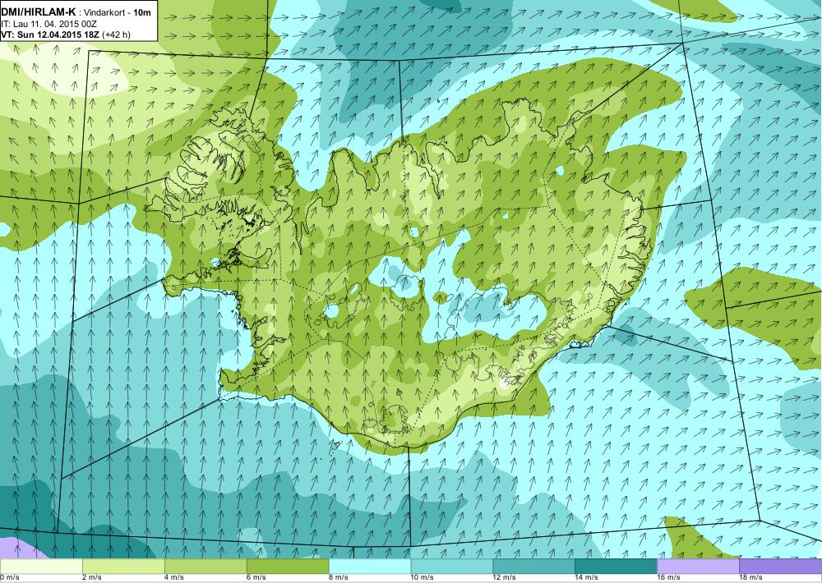822x583 pixels.
Task: Click the DMI/HIRLAM-K title text
Action: tap(39, 12)
